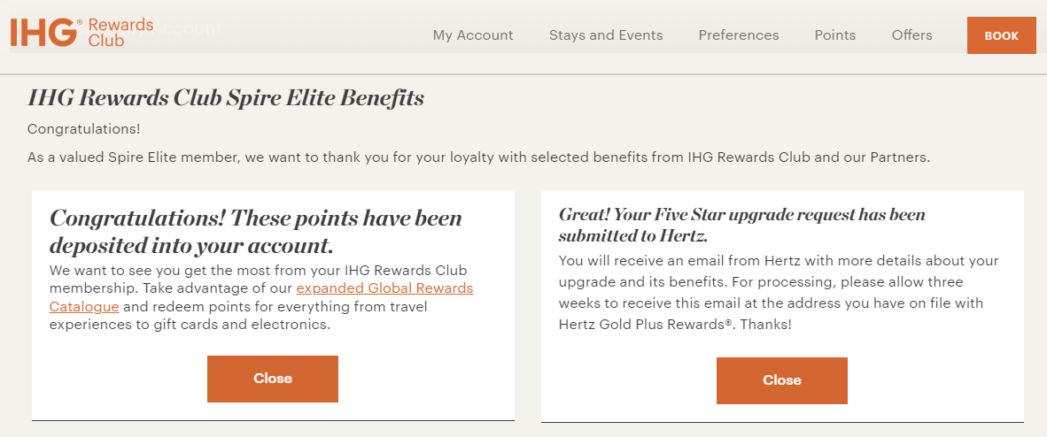Click the 'gift cards and electronics' text line
The width and height of the screenshot is (1047, 437).
[x=190, y=325]
